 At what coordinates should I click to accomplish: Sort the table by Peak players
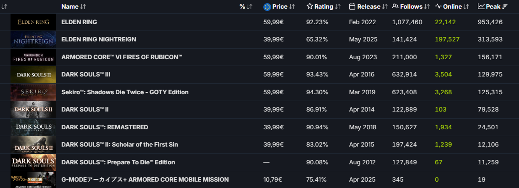[496, 6]
